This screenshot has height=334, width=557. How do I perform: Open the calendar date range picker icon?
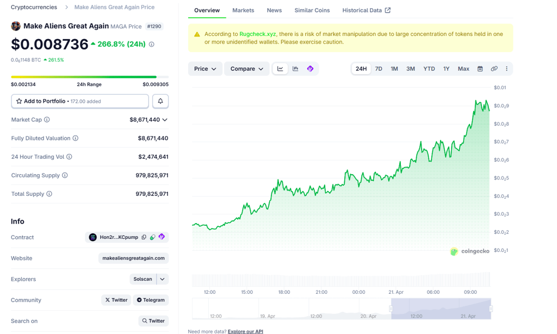point(480,69)
